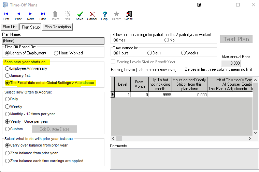Select Zero balance from prior year

click(8, 153)
